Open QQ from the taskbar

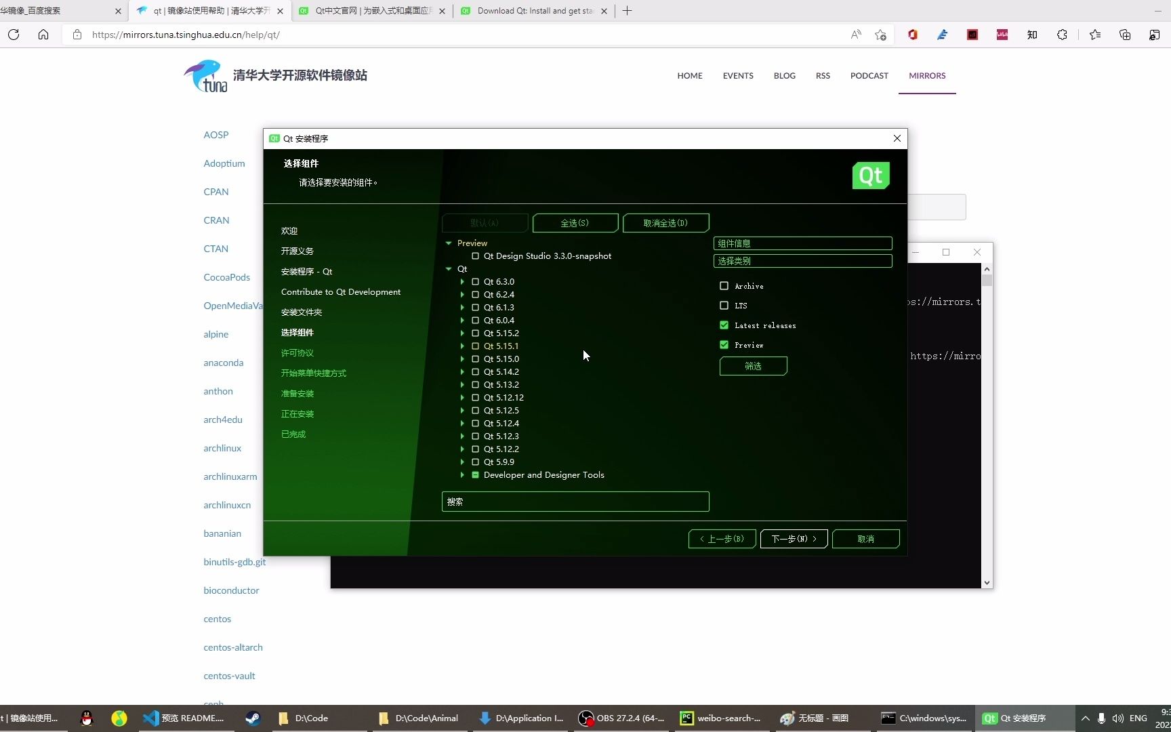pyautogui.click(x=87, y=718)
